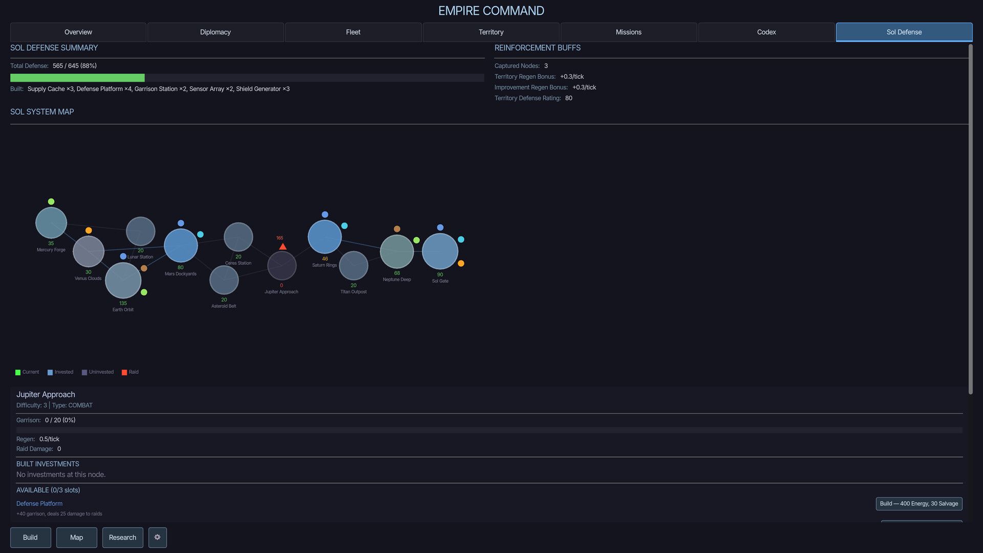Click the Defense Platform link
Image resolution: width=983 pixels, height=553 pixels.
tap(39, 504)
